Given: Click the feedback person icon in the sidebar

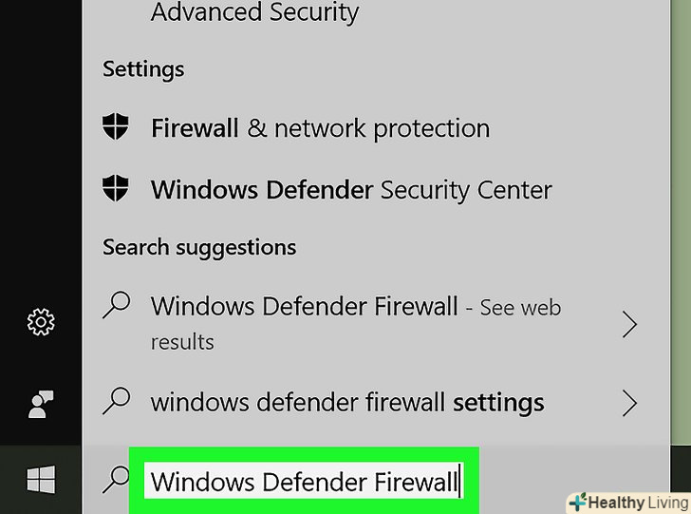Looking at the screenshot, I should pos(40,405).
